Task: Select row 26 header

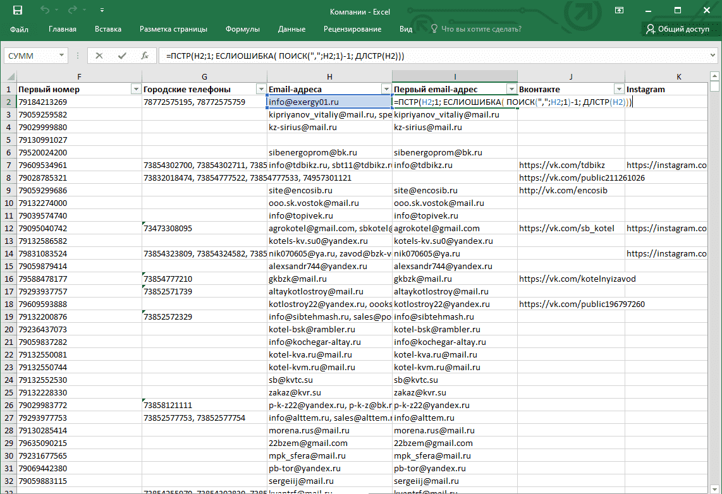Action: pos(9,405)
